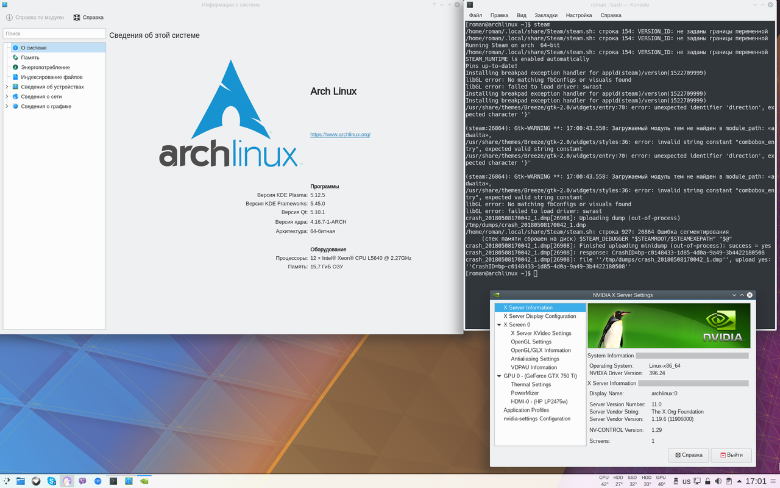The image size is (780, 488).
Task: Select 'О системе' in sidebar
Action: tap(54, 48)
